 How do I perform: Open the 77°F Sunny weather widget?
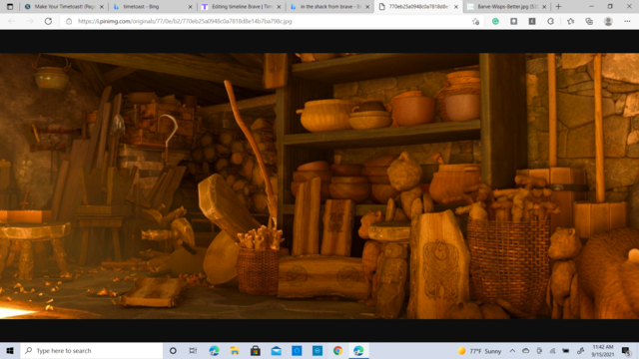coord(479,351)
